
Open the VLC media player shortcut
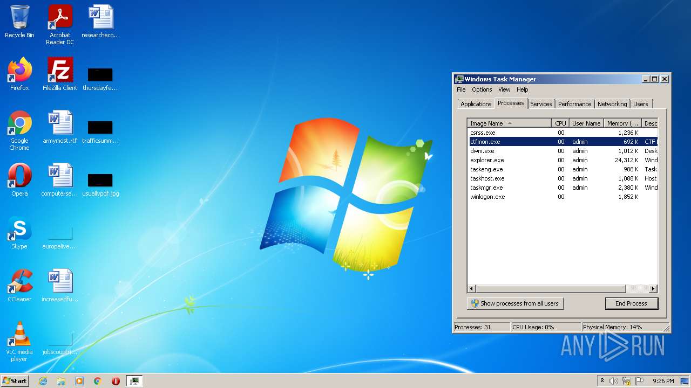pyautogui.click(x=19, y=342)
